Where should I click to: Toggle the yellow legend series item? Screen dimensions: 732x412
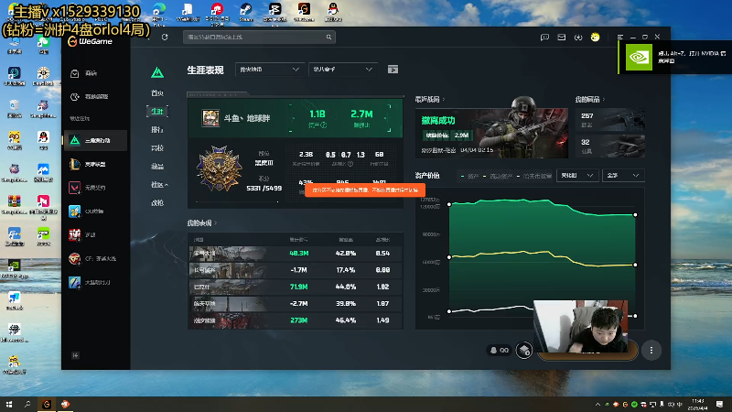point(498,176)
